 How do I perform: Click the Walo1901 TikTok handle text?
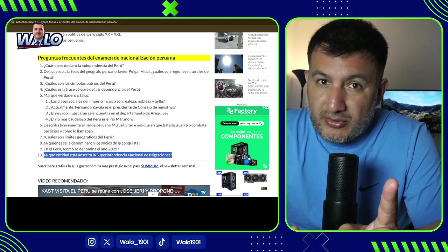(188, 242)
